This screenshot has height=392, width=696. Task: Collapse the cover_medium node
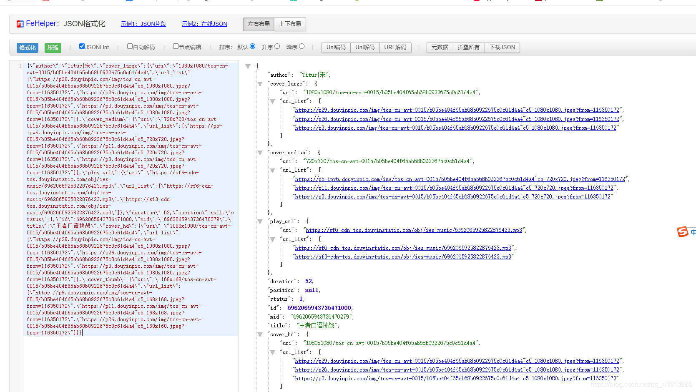click(x=260, y=153)
